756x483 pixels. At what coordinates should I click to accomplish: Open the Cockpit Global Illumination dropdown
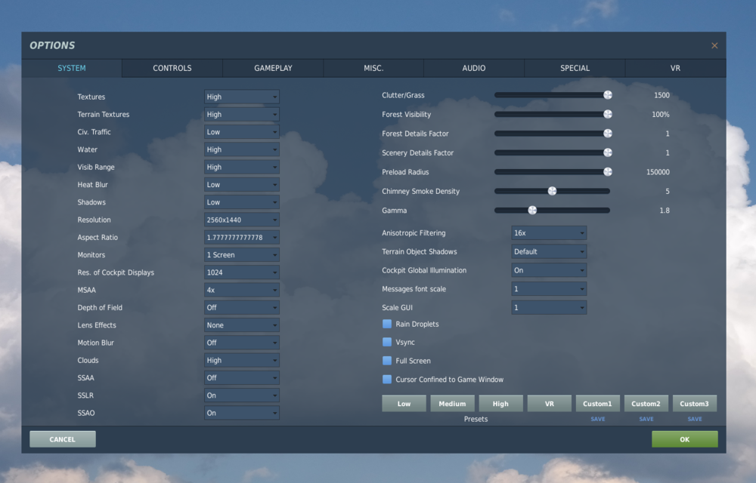548,270
